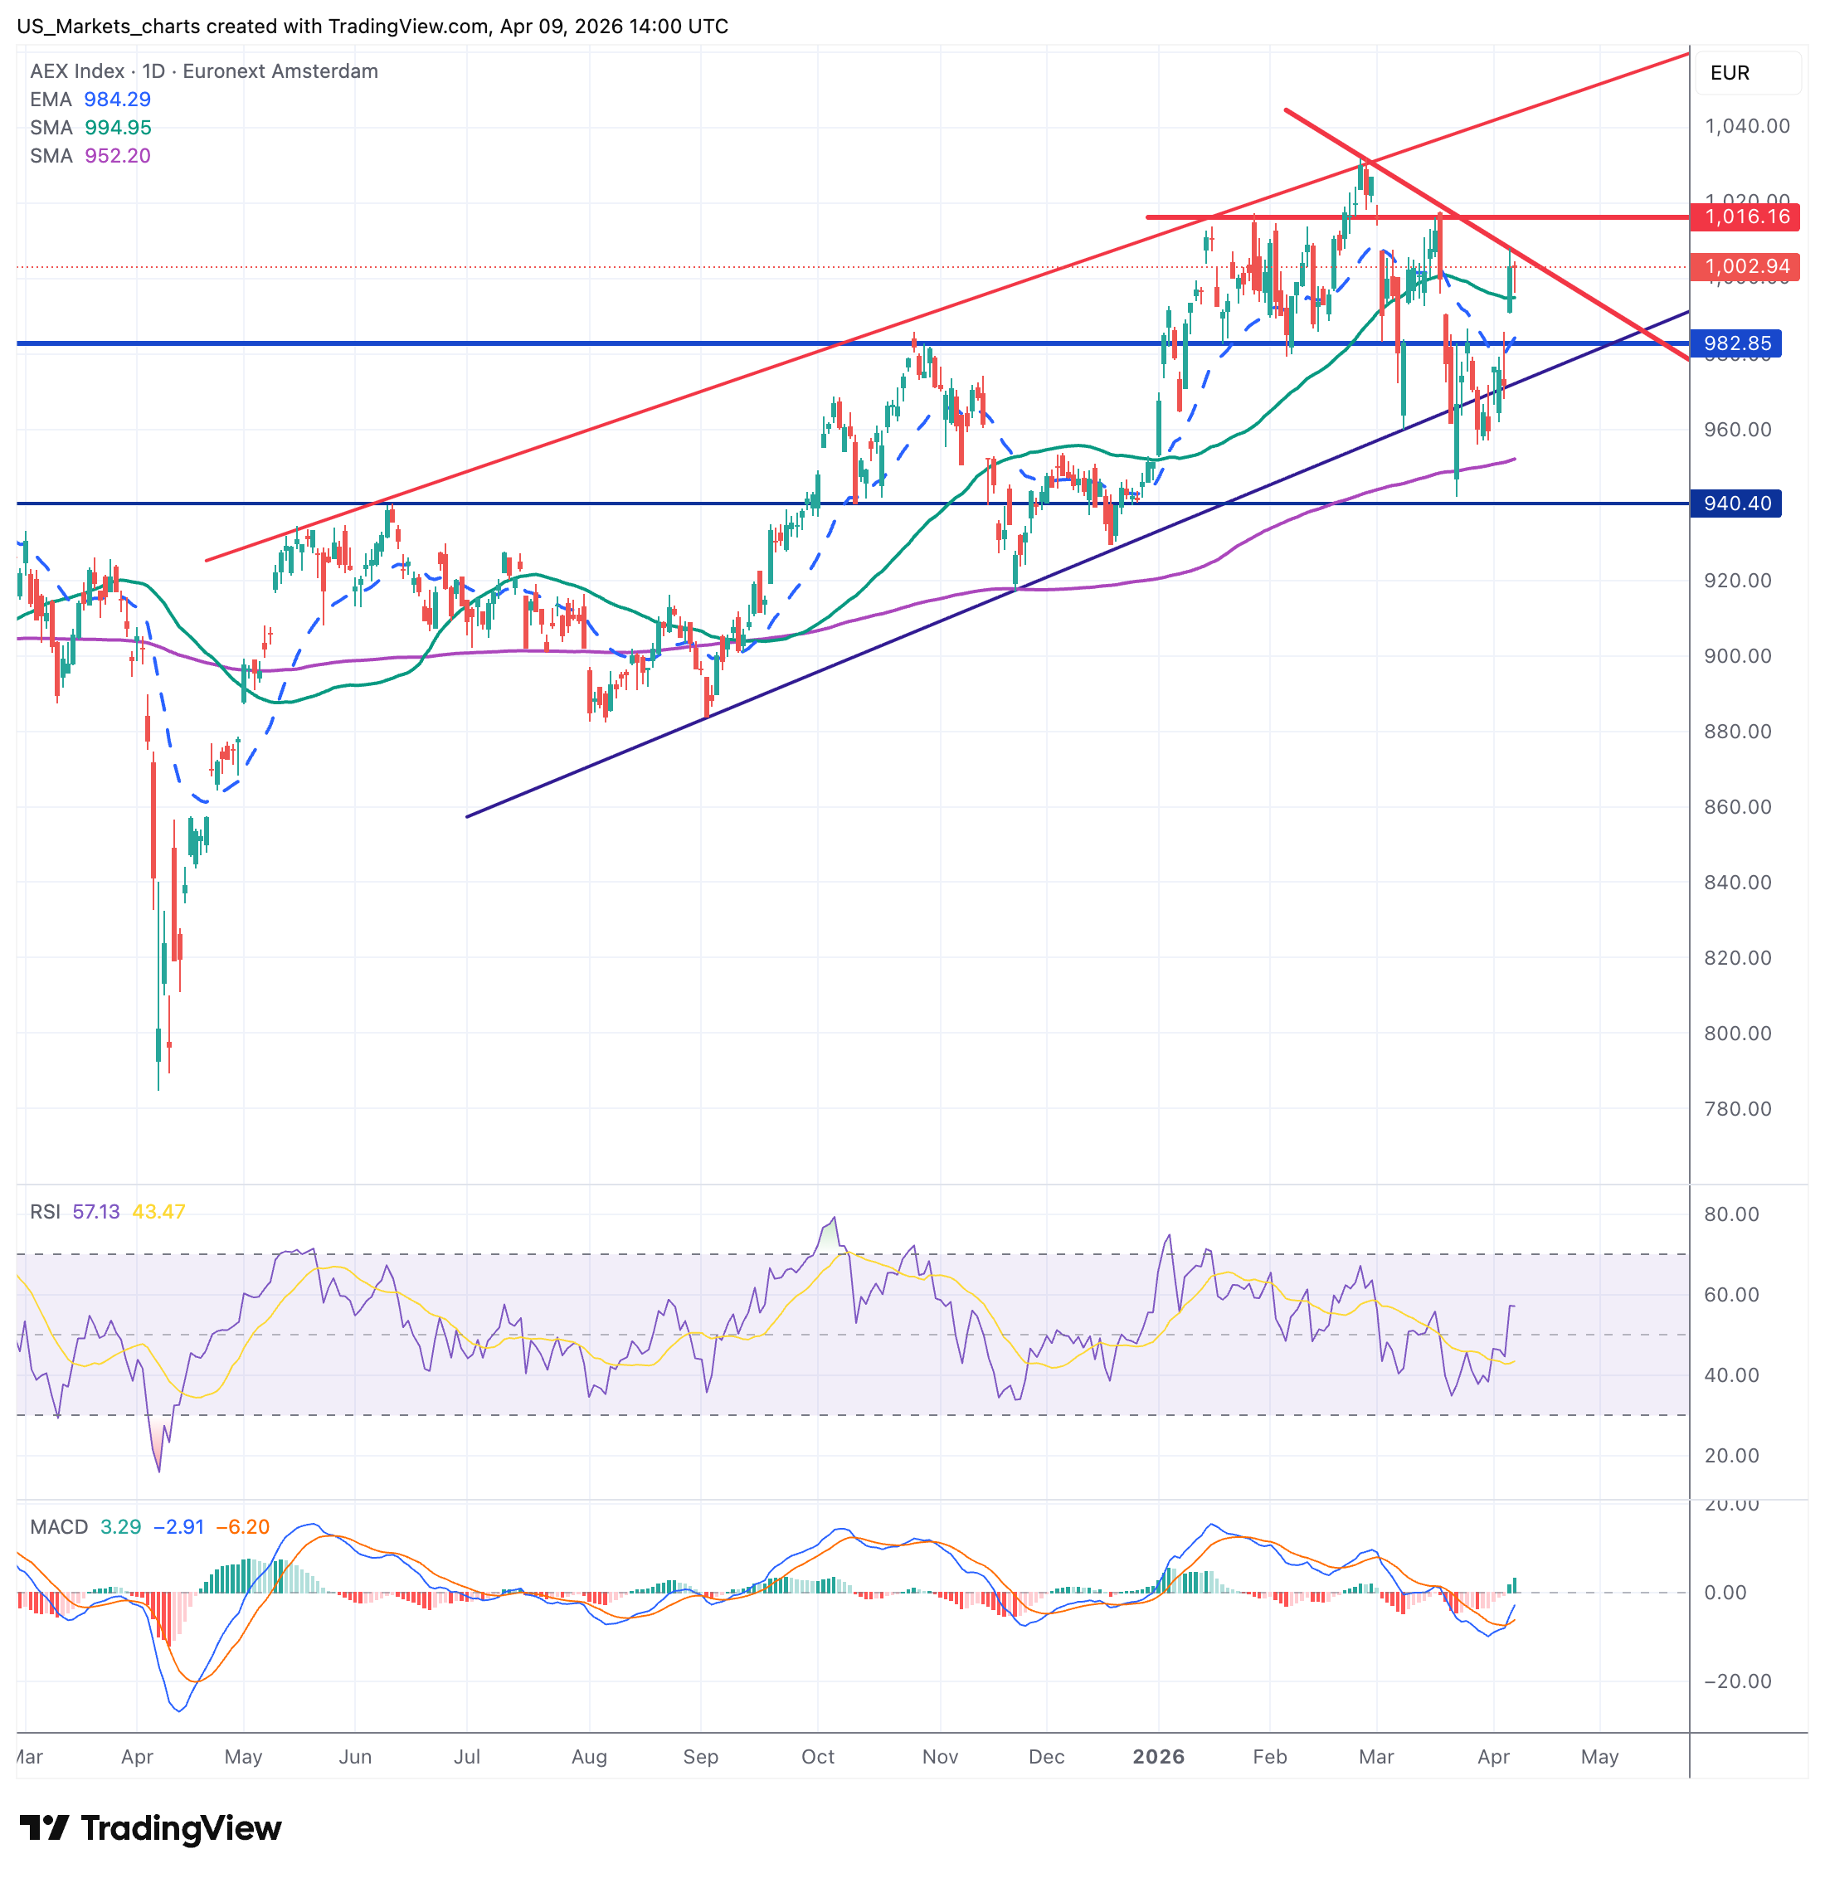Click the red 1,016.16 price tag

point(1744,217)
